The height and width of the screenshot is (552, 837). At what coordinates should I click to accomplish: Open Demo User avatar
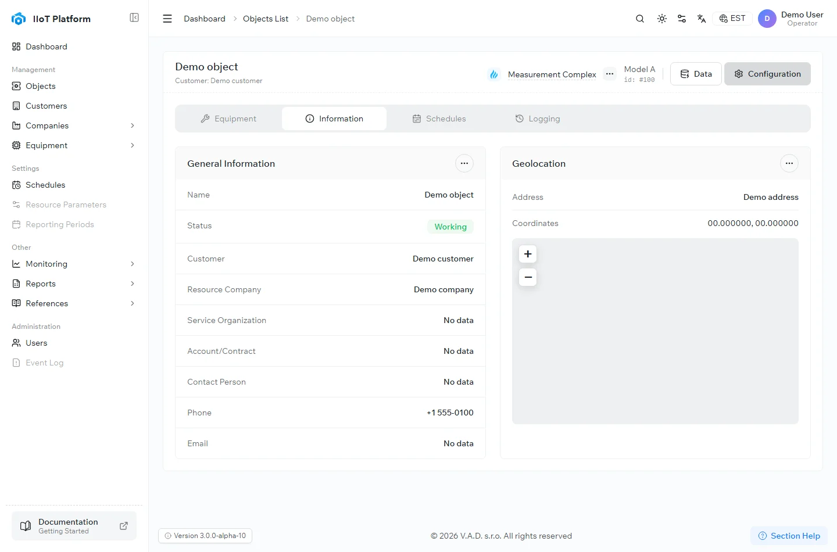767,19
